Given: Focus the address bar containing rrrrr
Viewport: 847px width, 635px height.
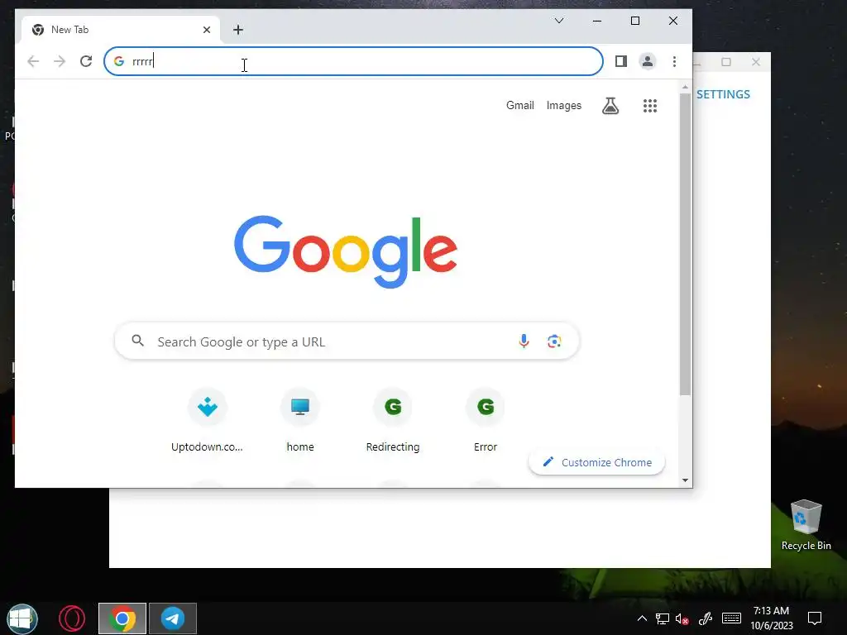Looking at the screenshot, I should click(353, 61).
